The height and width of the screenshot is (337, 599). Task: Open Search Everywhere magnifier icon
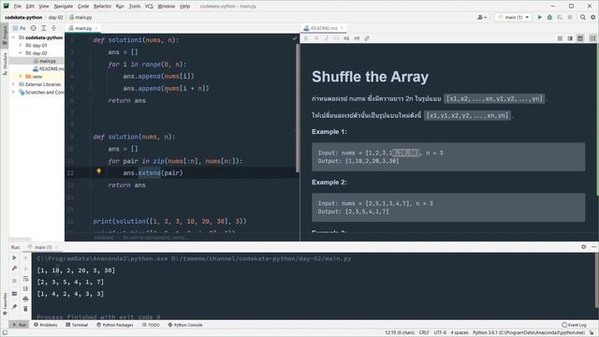point(583,17)
